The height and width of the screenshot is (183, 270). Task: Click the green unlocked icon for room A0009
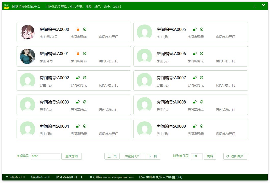[x=195, y=126]
